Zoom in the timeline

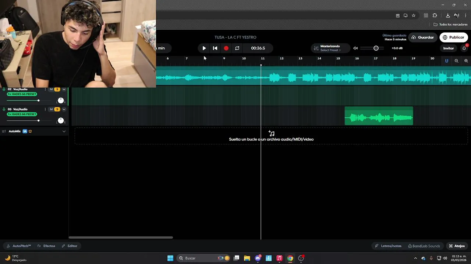[466, 61]
